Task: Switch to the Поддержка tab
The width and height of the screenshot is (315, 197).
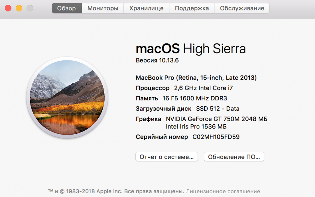Action: point(192,8)
